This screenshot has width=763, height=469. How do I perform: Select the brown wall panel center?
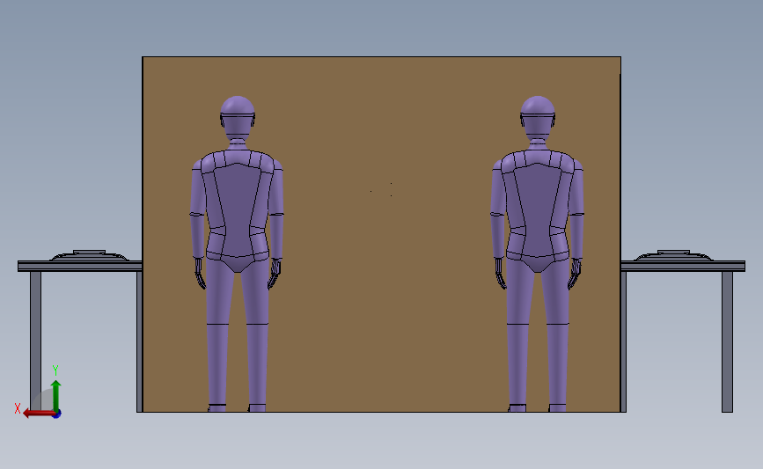(x=381, y=234)
